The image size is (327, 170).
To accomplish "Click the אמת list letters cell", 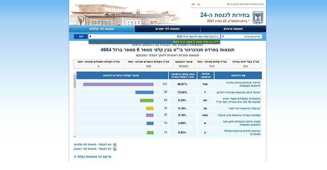I will (x=205, y=115).
